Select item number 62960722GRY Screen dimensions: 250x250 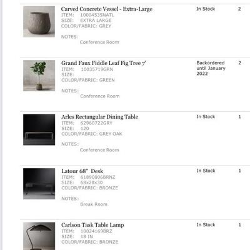(96, 123)
